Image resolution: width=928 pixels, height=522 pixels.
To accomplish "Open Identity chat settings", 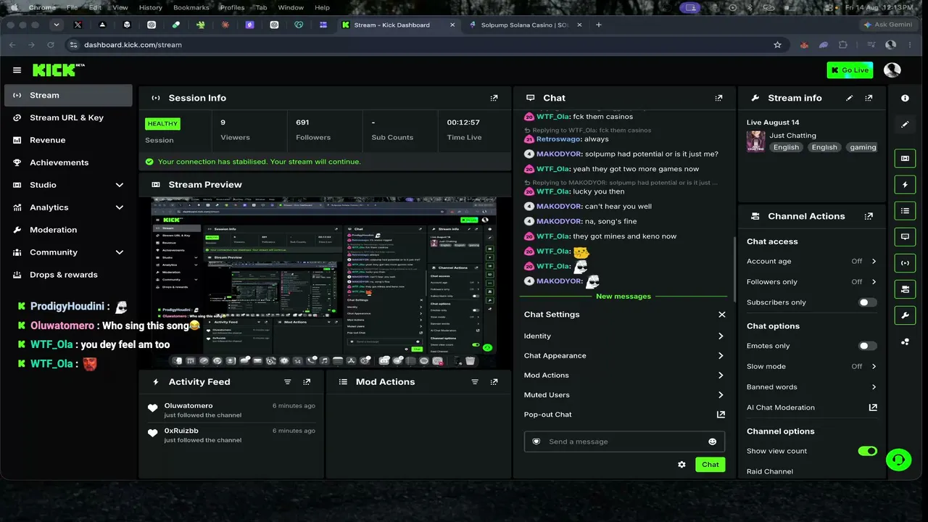I will [624, 336].
